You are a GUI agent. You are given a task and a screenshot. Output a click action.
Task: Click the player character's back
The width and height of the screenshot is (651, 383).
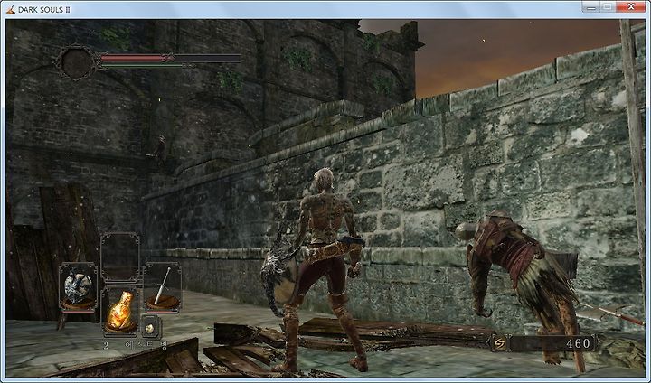point(324,218)
